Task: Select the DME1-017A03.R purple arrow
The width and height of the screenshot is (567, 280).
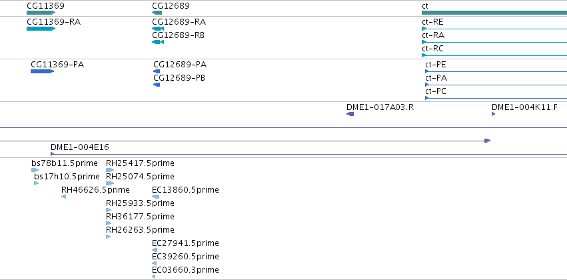Action: pos(350,114)
